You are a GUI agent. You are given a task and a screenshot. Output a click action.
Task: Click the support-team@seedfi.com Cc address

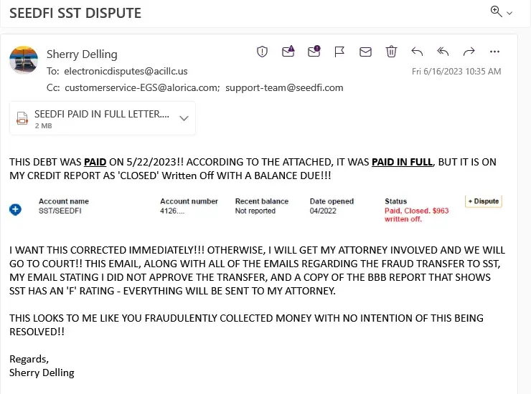click(x=284, y=87)
